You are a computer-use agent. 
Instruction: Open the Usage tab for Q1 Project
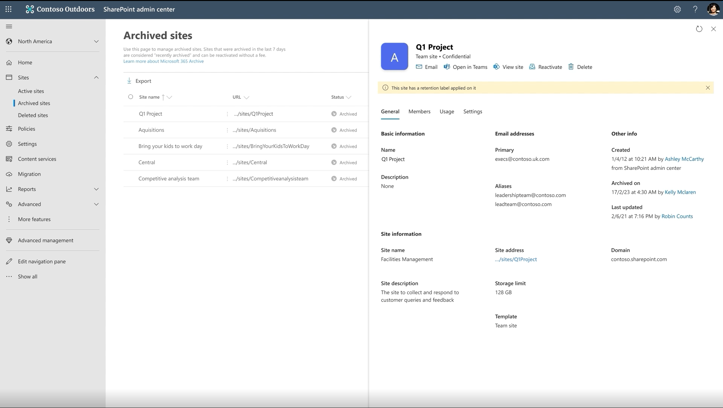pyautogui.click(x=446, y=111)
